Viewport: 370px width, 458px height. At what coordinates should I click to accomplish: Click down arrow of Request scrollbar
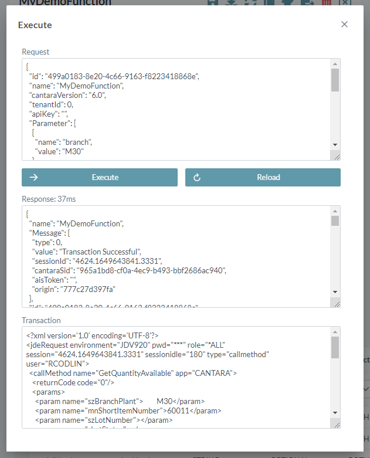pos(335,144)
